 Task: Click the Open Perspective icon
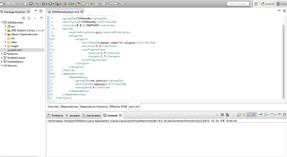click(x=256, y=4)
